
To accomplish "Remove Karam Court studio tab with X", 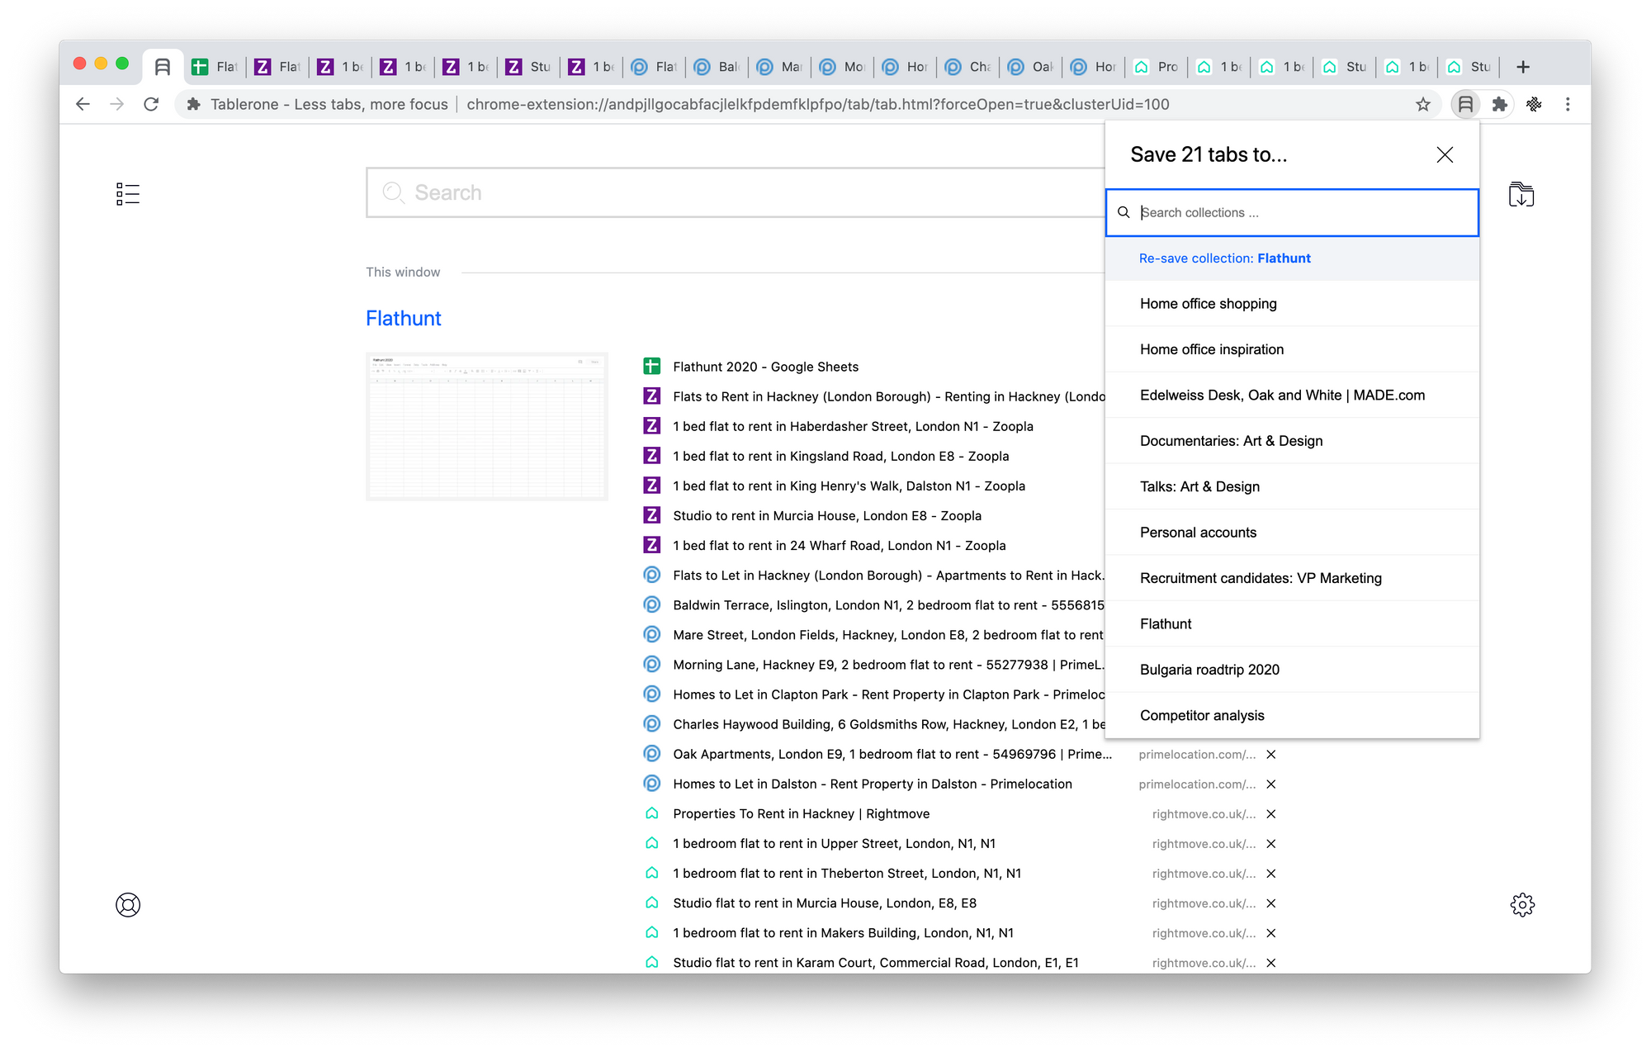I will pyautogui.click(x=1271, y=963).
